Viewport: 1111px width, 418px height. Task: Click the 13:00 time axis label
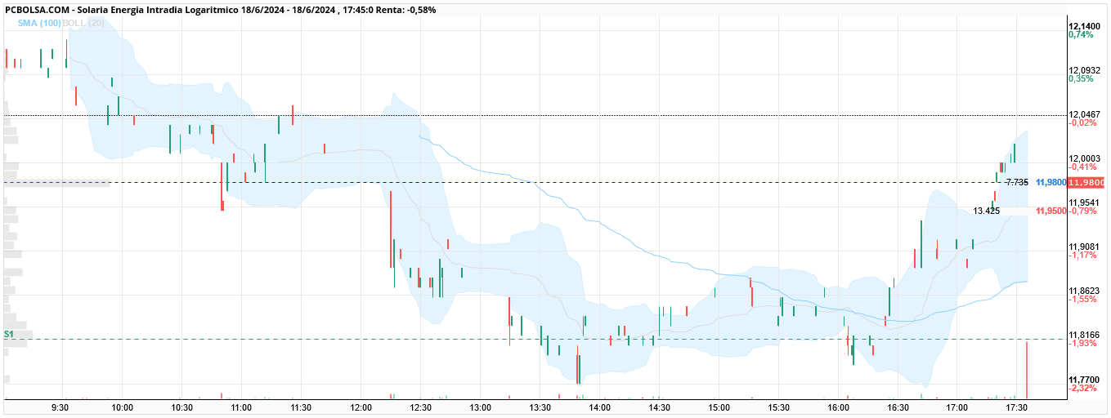pyautogui.click(x=481, y=407)
